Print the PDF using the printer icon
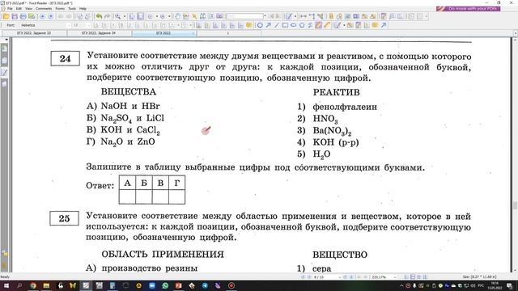The height and width of the screenshot is (291, 518). [x=23, y=16]
